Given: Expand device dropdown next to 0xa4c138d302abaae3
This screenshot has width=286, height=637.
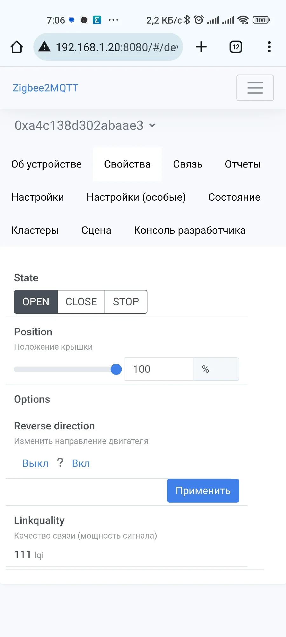Looking at the screenshot, I should click(x=153, y=125).
